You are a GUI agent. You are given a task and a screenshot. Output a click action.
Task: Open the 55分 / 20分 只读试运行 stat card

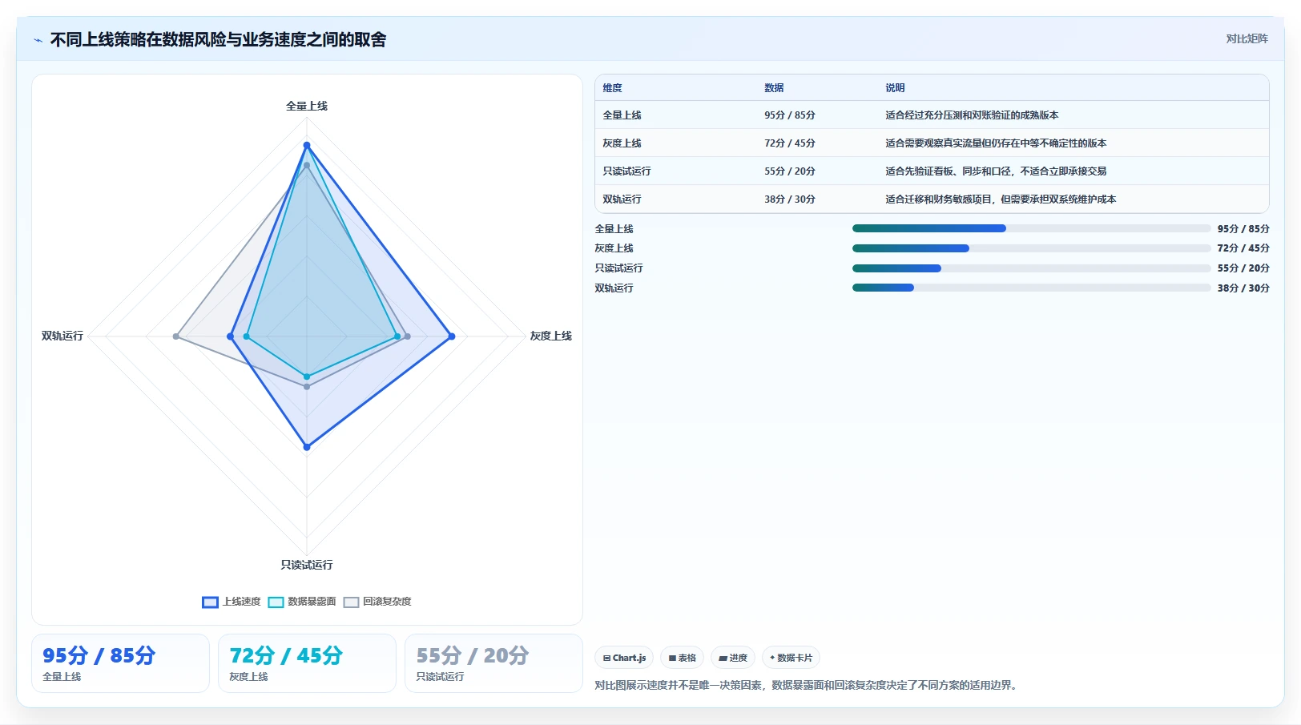[493, 663]
